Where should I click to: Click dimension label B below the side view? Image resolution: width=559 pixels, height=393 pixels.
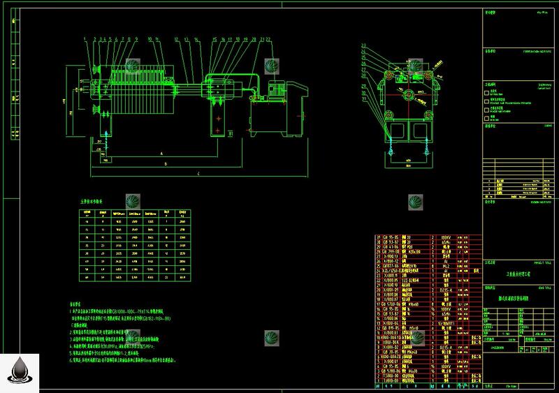pos(166,164)
